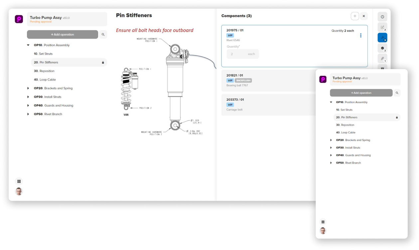The image size is (419, 250).
Task: Add a new component with plus button
Action: 355,16
